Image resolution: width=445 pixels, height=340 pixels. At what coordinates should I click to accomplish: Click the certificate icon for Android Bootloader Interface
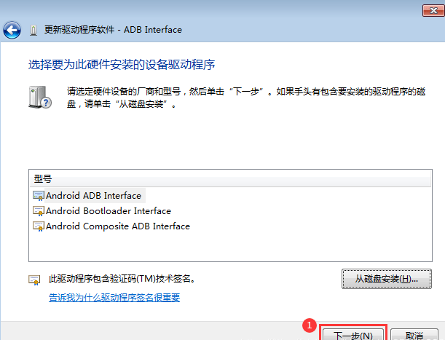click(x=39, y=211)
